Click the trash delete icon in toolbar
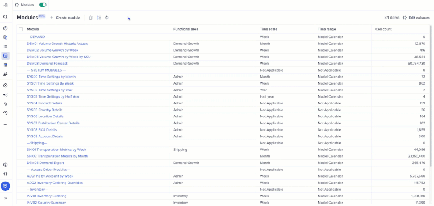Viewport: 434px width, 206px height. [x=90, y=18]
